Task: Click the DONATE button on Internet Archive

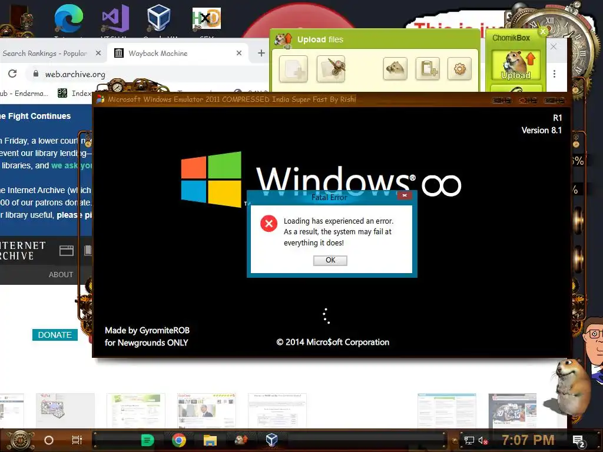Action: [x=55, y=335]
